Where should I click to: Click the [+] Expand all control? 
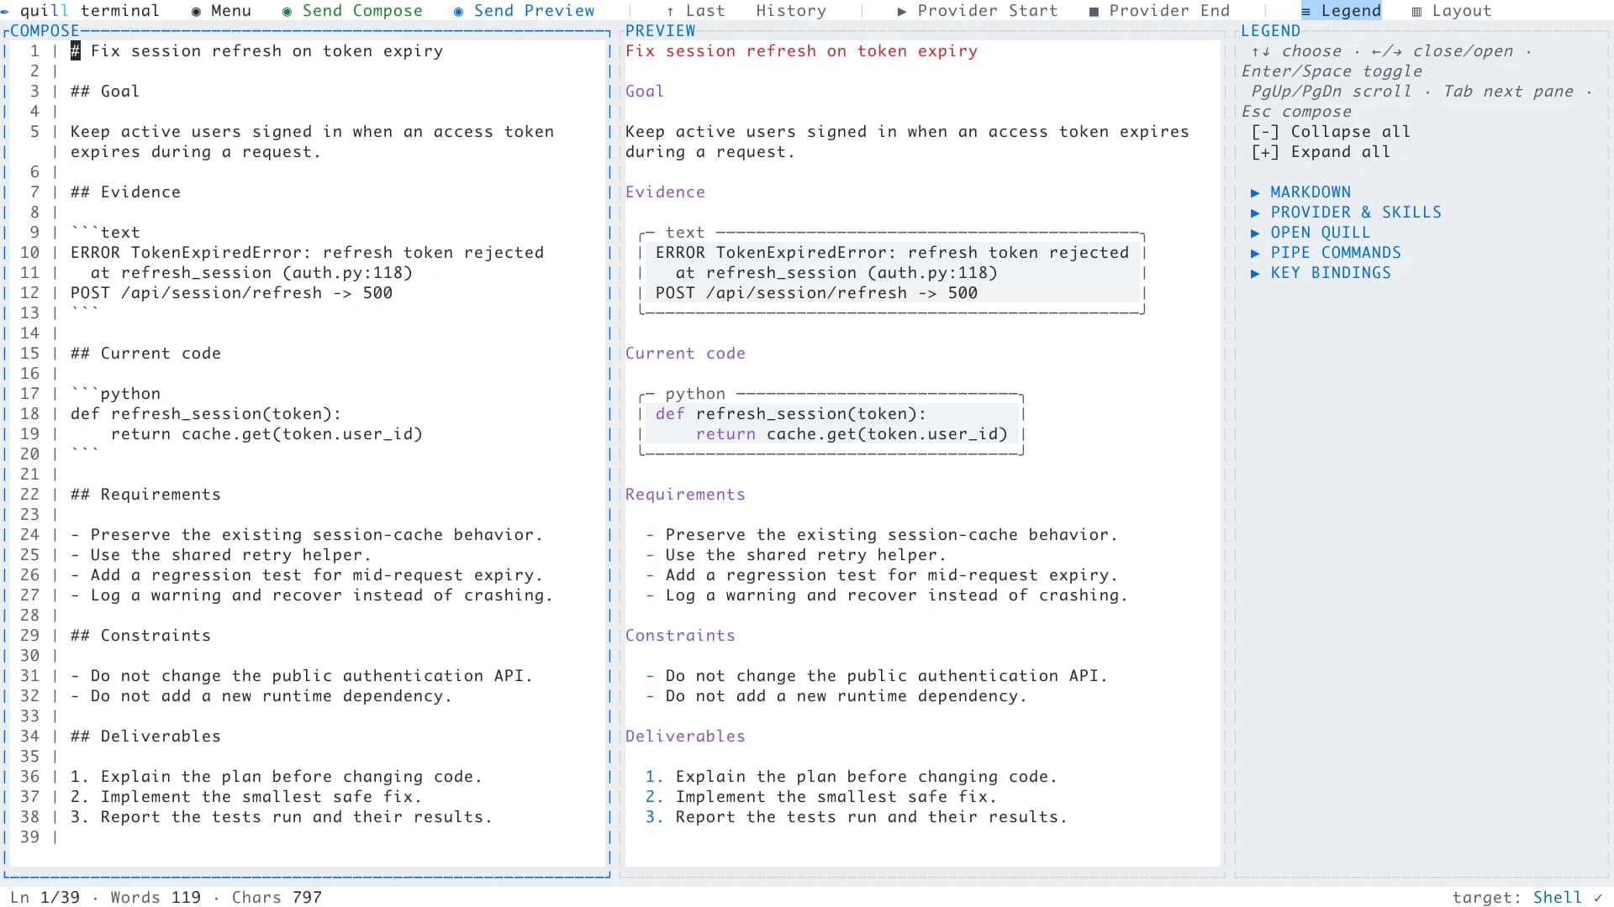click(1321, 152)
